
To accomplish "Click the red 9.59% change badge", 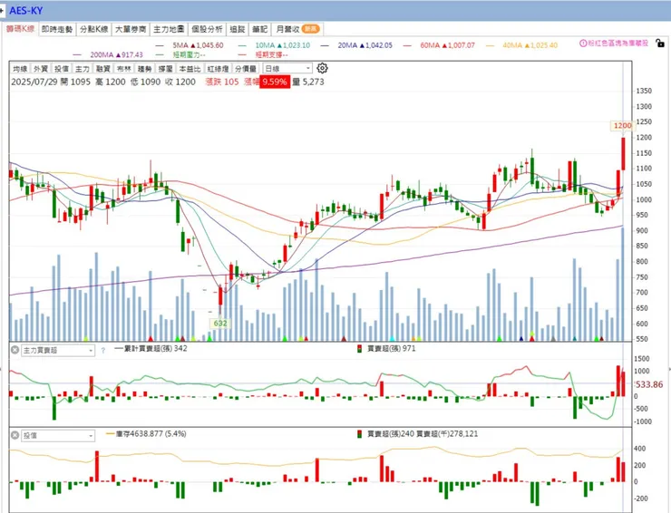I will pos(275,82).
